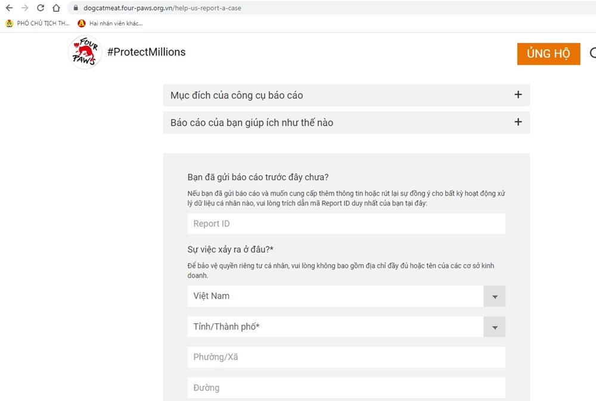Go to the browser home icon

pyautogui.click(x=56, y=8)
